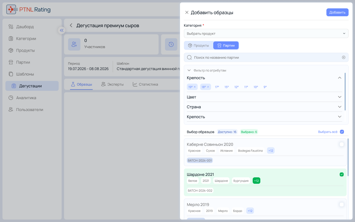Open the Партии section icon in sidebar
Screen dimensions: 355x222
point(11,62)
